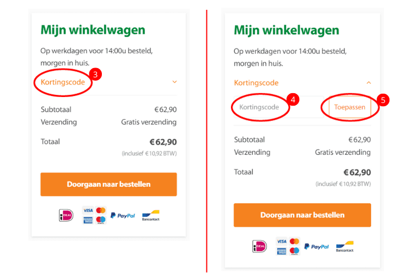Click the Mastercard logo in left cart
414x280 pixels.
coord(101,210)
